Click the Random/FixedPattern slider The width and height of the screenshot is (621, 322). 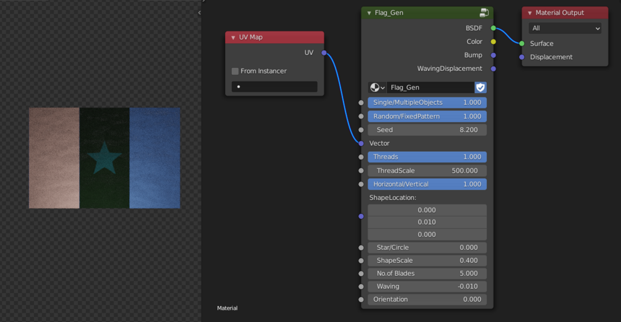(427, 117)
